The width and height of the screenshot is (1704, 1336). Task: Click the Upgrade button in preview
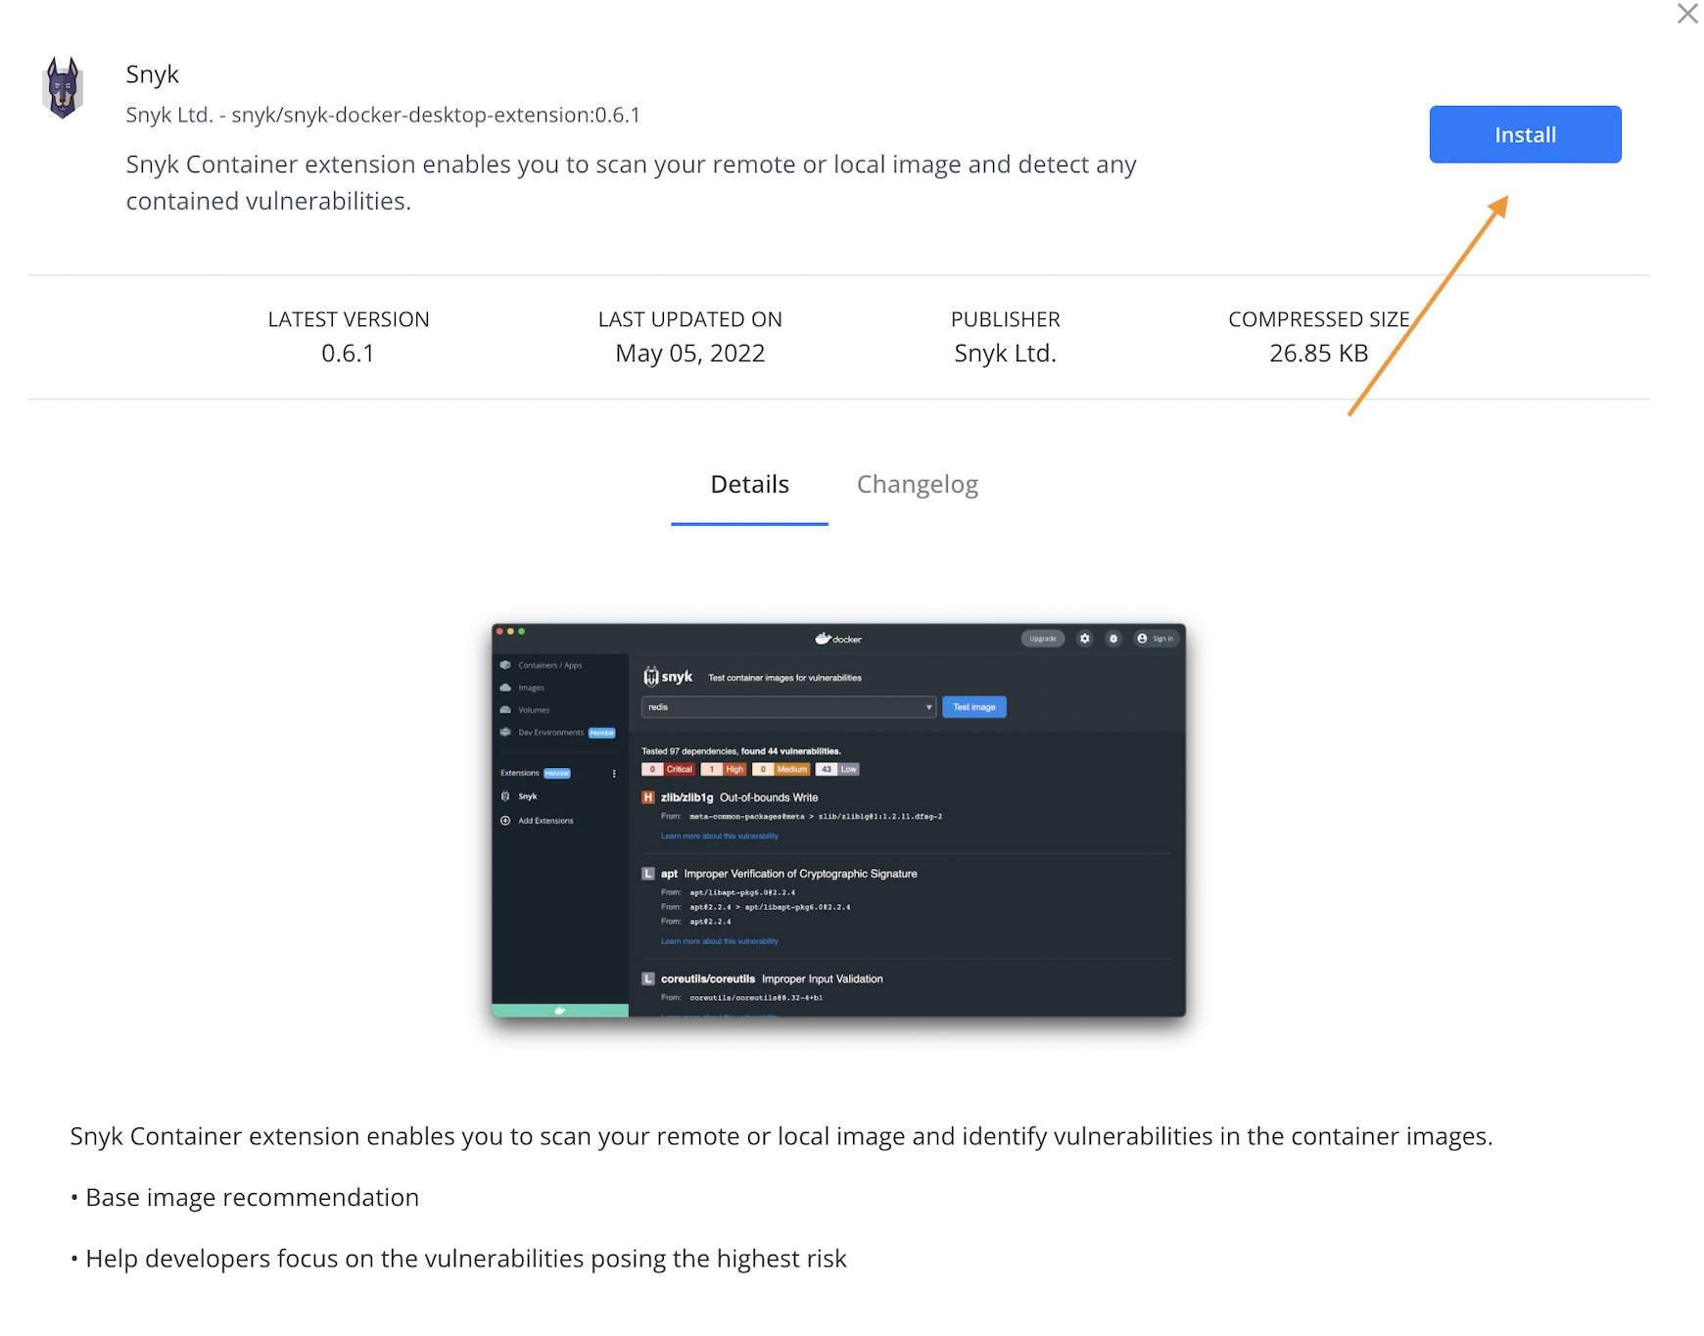[1042, 639]
